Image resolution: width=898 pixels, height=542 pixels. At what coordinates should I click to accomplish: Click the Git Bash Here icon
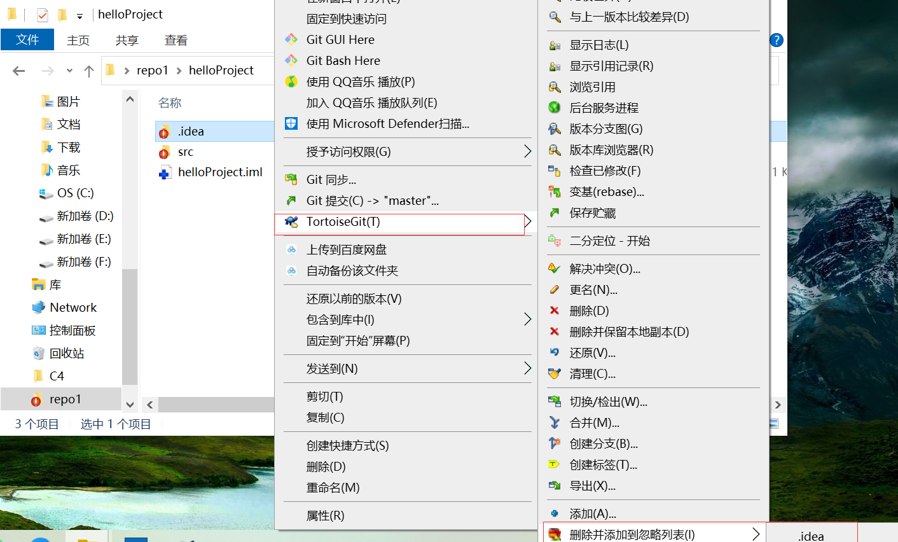coord(291,60)
